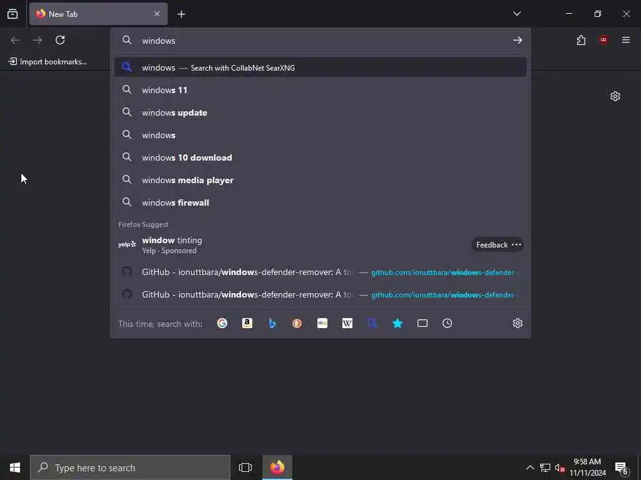
Task: Click the muted volume tray icon
Action: [x=560, y=467]
